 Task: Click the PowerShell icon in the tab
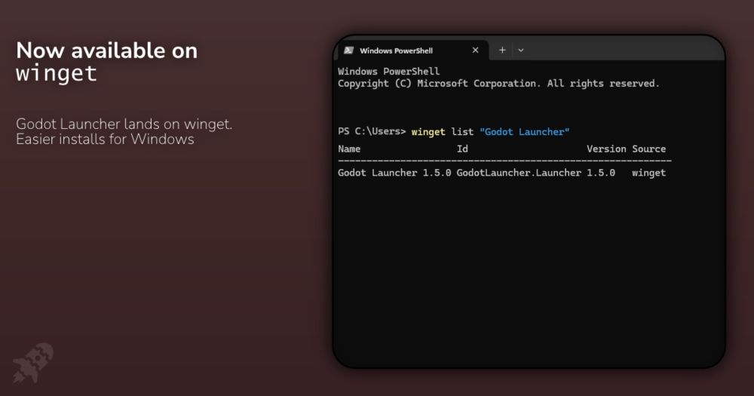tap(349, 51)
